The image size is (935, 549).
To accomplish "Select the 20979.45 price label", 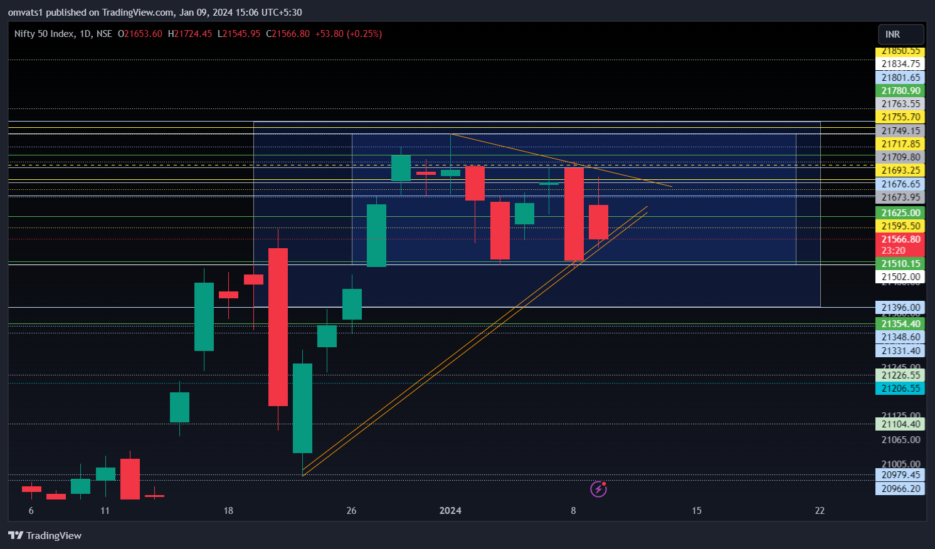I will pos(901,475).
